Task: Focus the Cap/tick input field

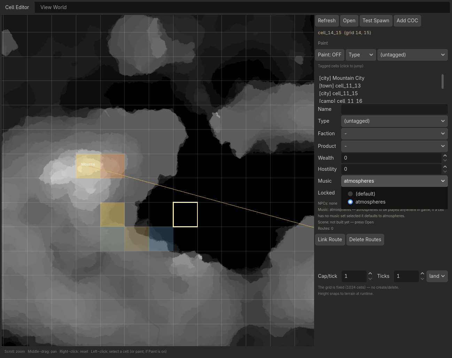Action: point(354,276)
